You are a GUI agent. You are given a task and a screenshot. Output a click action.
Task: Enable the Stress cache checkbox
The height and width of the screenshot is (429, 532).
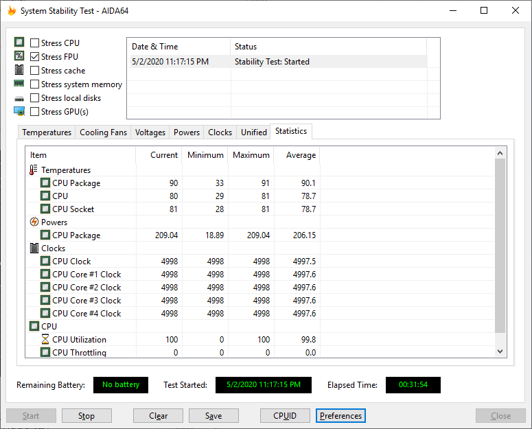[34, 70]
